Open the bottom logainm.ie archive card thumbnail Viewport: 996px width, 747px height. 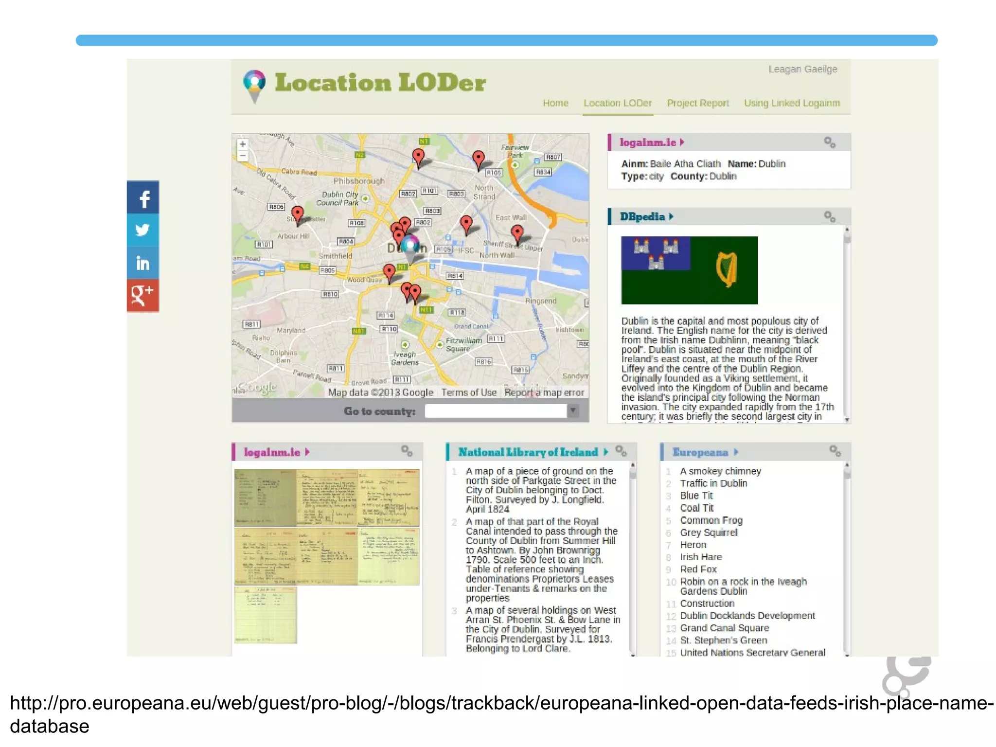(265, 615)
